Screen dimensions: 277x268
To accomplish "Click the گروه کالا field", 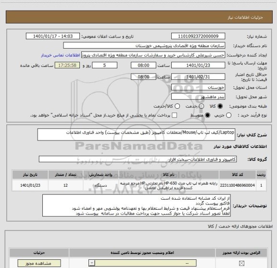I will [138, 159].
